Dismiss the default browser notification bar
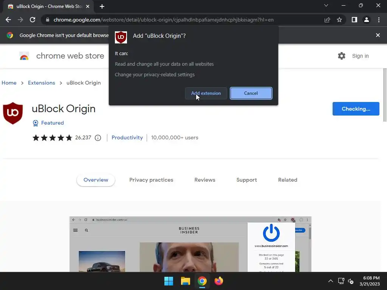The image size is (387, 290). [378, 35]
